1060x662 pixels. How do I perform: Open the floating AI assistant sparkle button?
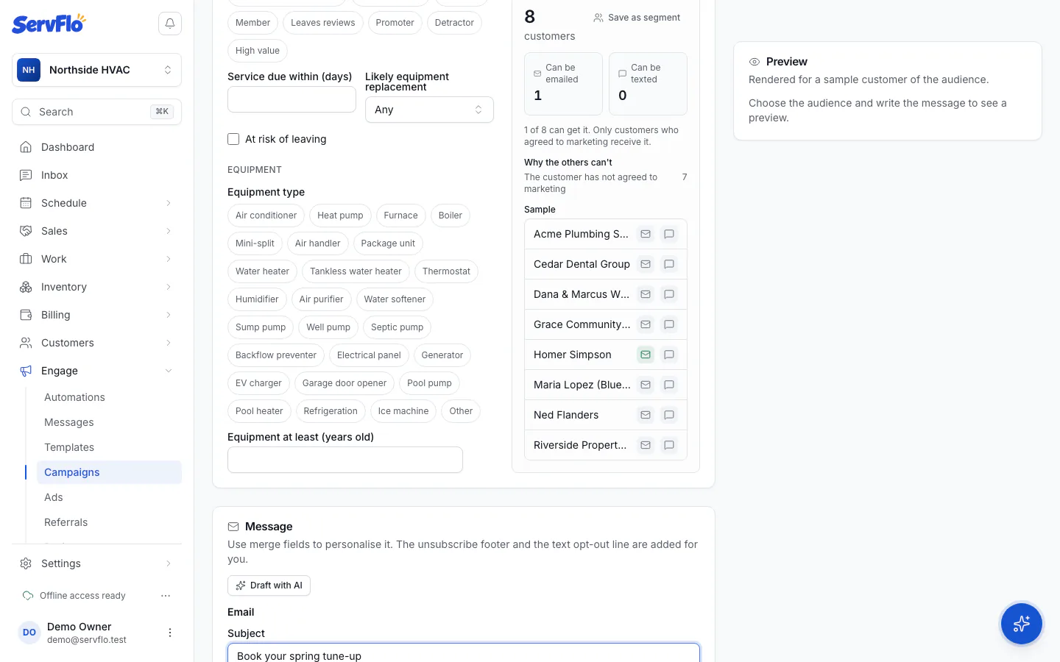coord(1022,624)
